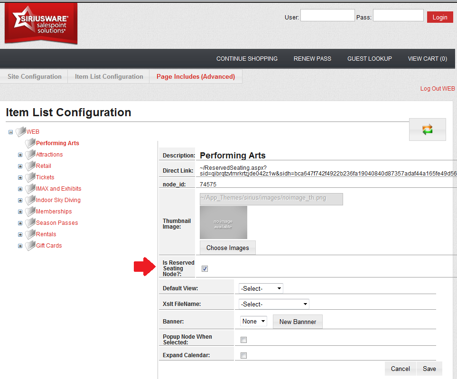Click the IMAX and Exhibits folder icon
457x379 pixels.
click(x=30, y=189)
